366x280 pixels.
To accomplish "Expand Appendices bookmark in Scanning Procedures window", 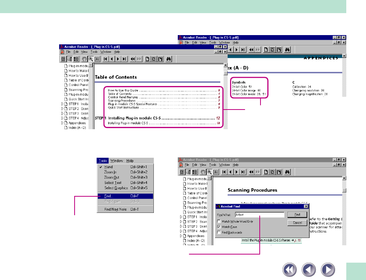I will (x=181, y=236).
